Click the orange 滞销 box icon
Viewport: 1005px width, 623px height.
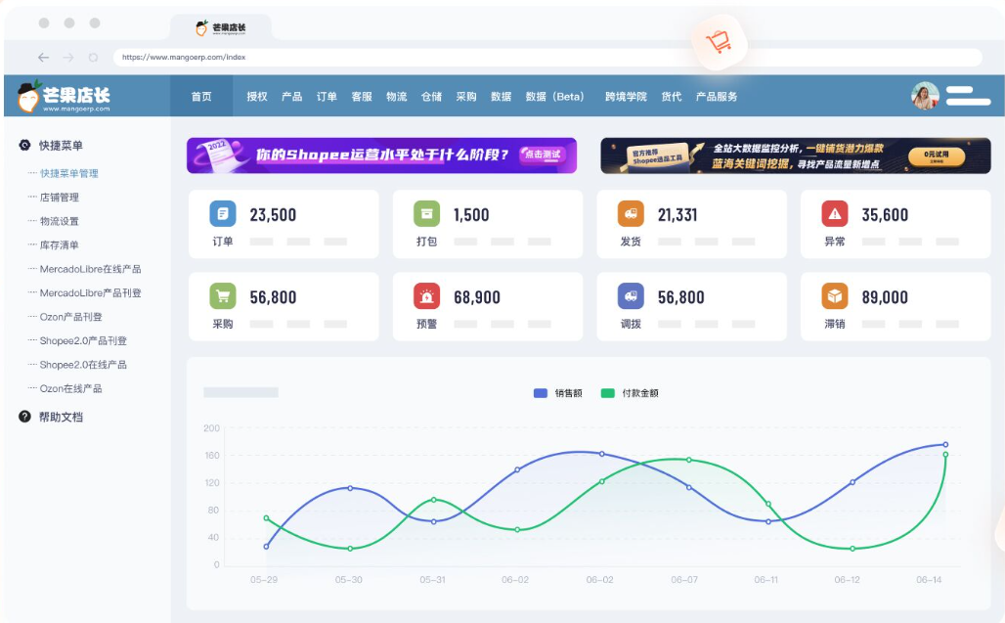coord(834,296)
